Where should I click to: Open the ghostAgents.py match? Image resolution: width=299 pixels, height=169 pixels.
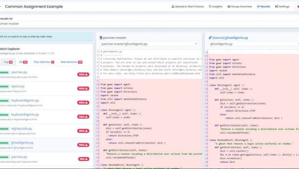pyautogui.click(x=22, y=142)
